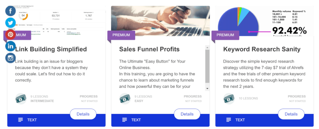Click the Twitter share icon
The image size is (319, 129).
click(x=11, y=23)
